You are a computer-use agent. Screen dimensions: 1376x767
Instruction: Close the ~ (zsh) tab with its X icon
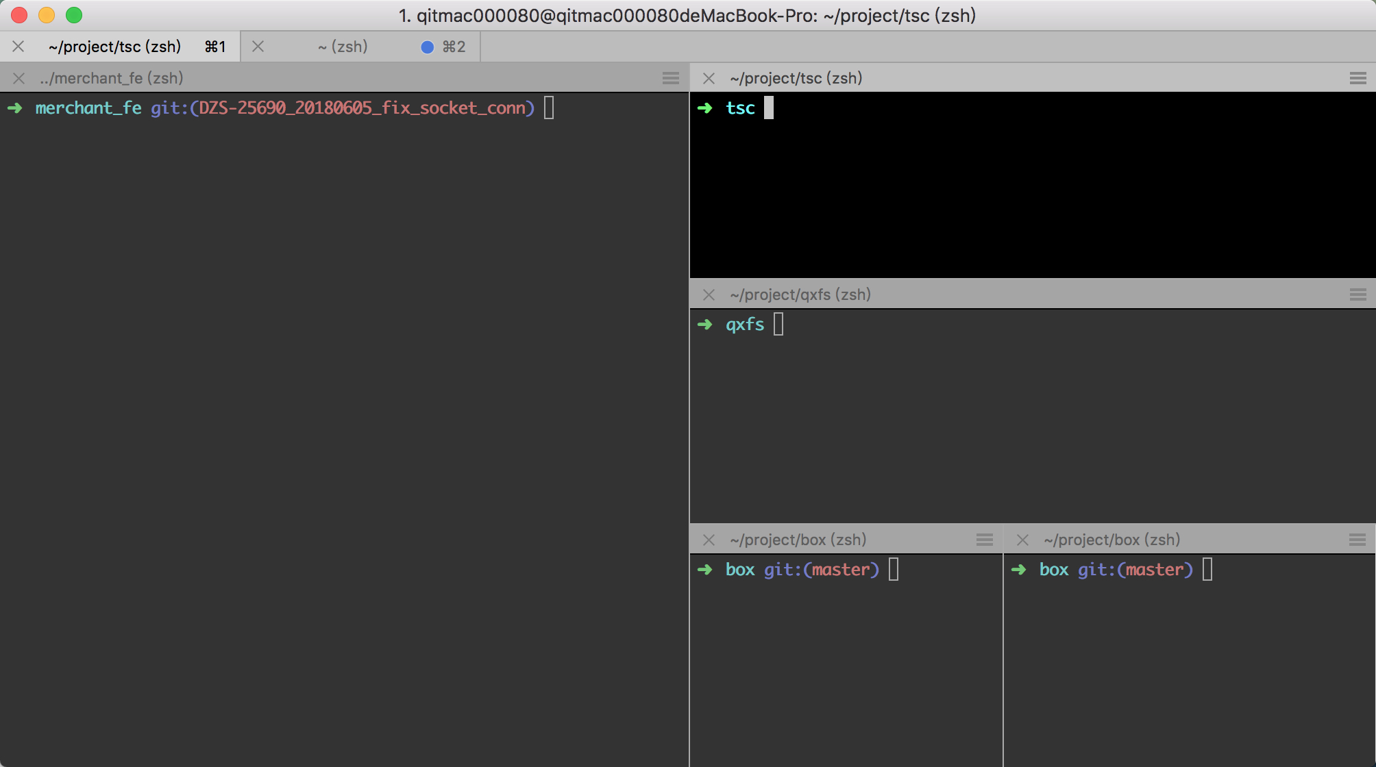[258, 47]
